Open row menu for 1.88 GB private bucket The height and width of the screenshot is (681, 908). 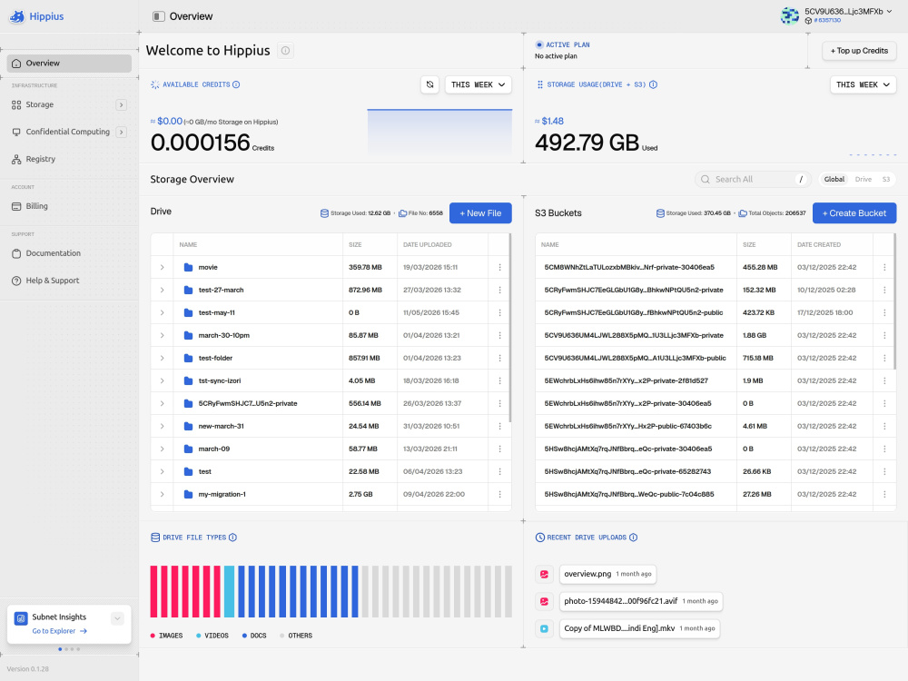point(884,335)
